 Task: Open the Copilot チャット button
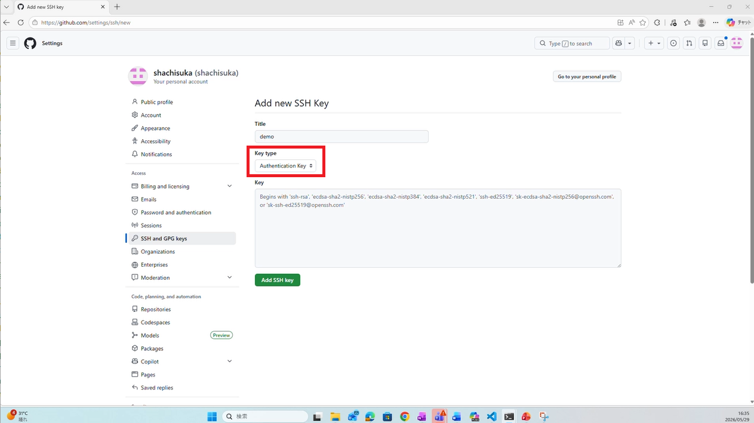pos(738,23)
